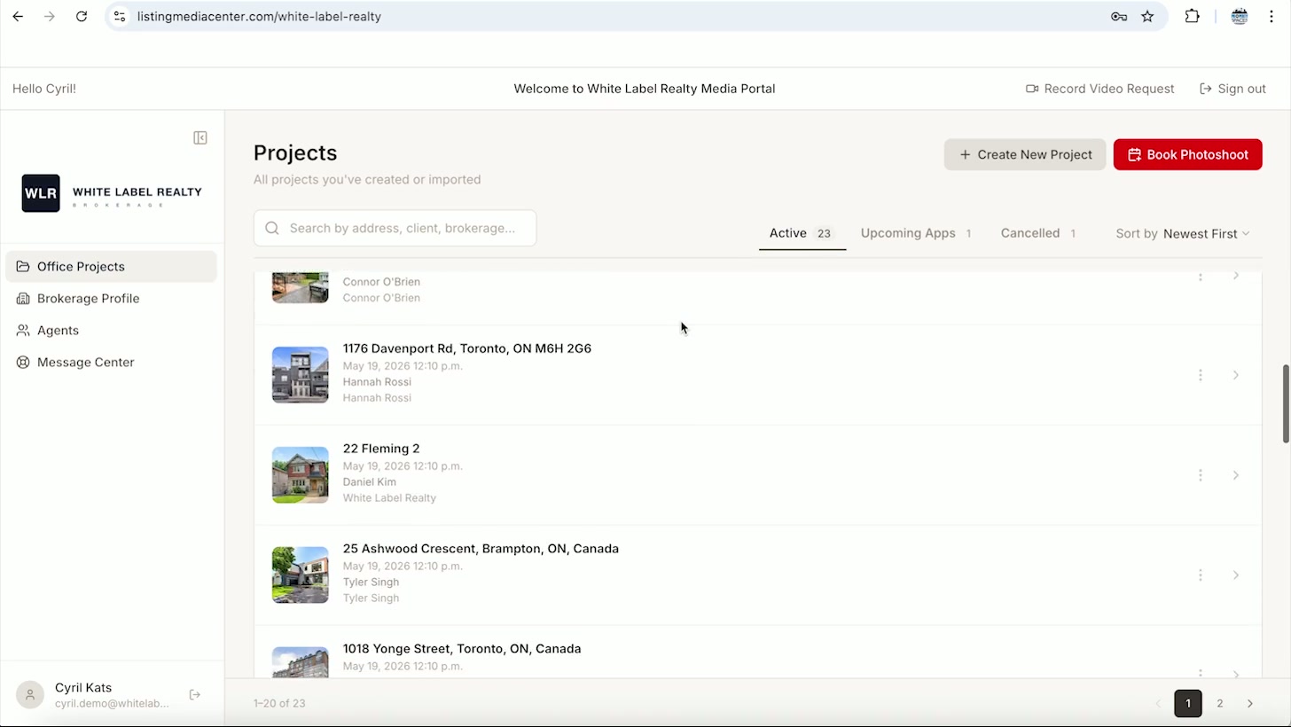Click Record Video Request

coord(1099,89)
